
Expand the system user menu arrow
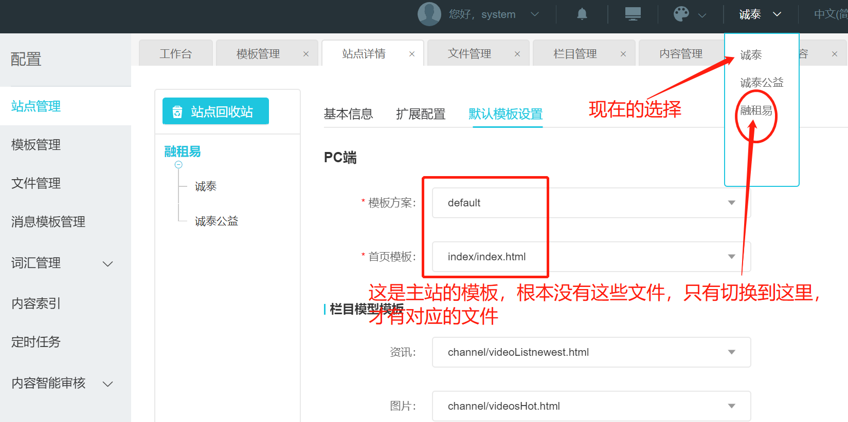click(535, 14)
